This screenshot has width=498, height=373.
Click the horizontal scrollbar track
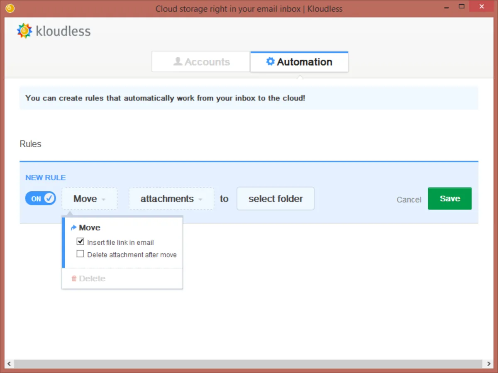coord(249,364)
